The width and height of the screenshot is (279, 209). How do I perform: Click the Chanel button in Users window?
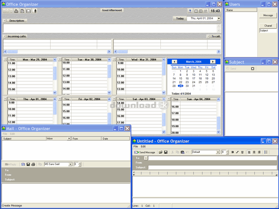(268, 26)
